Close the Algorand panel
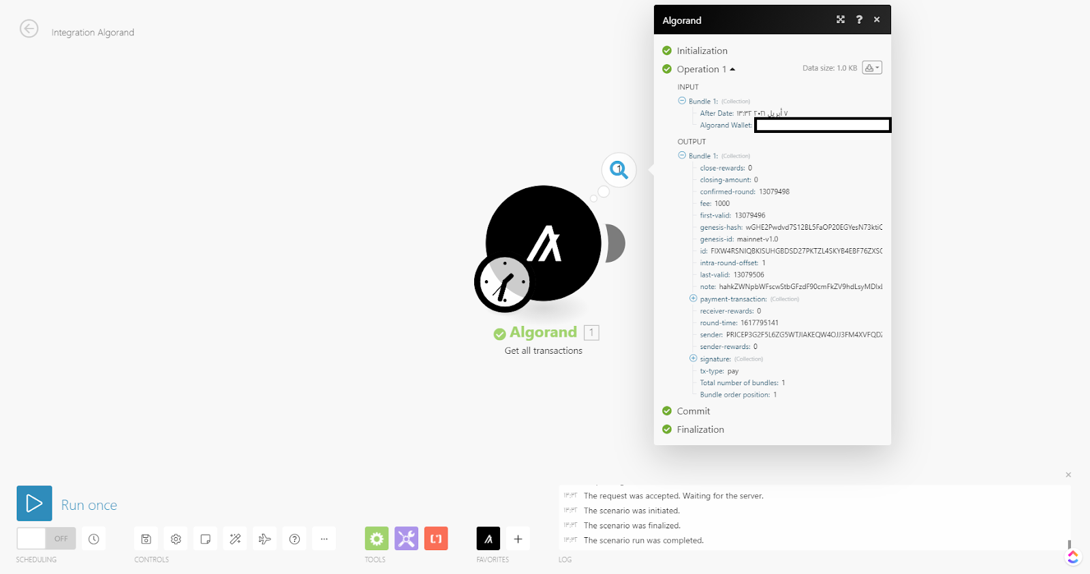 point(877,20)
